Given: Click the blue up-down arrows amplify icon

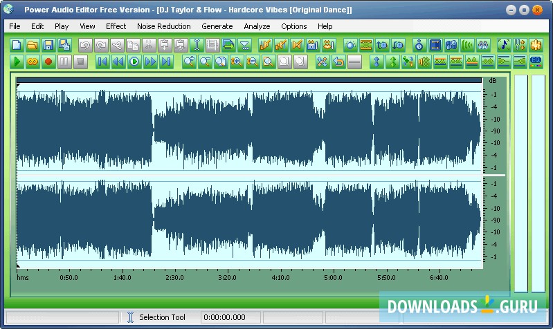Looking at the screenshot, I should coord(377,62).
